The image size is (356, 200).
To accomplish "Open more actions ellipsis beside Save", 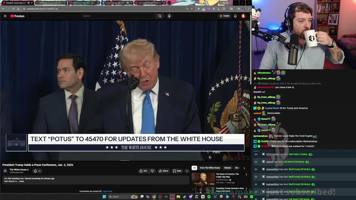I will pyautogui.click(x=187, y=171).
